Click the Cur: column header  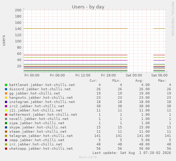[93, 81]
